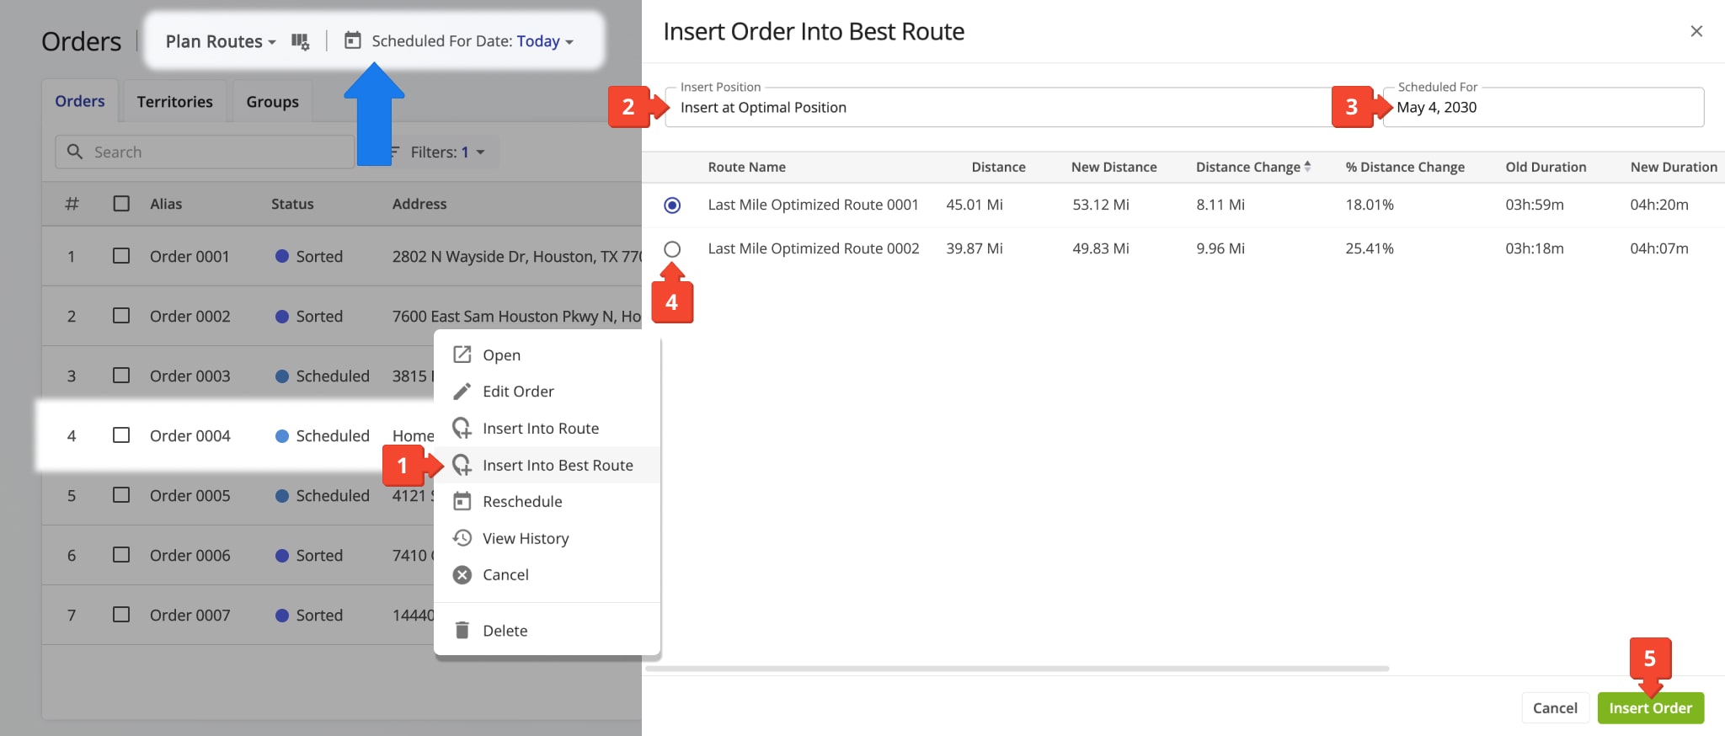Check the box for Order 0005
This screenshot has width=1725, height=736.
click(121, 494)
